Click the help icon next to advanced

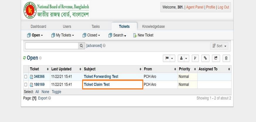tap(104, 46)
